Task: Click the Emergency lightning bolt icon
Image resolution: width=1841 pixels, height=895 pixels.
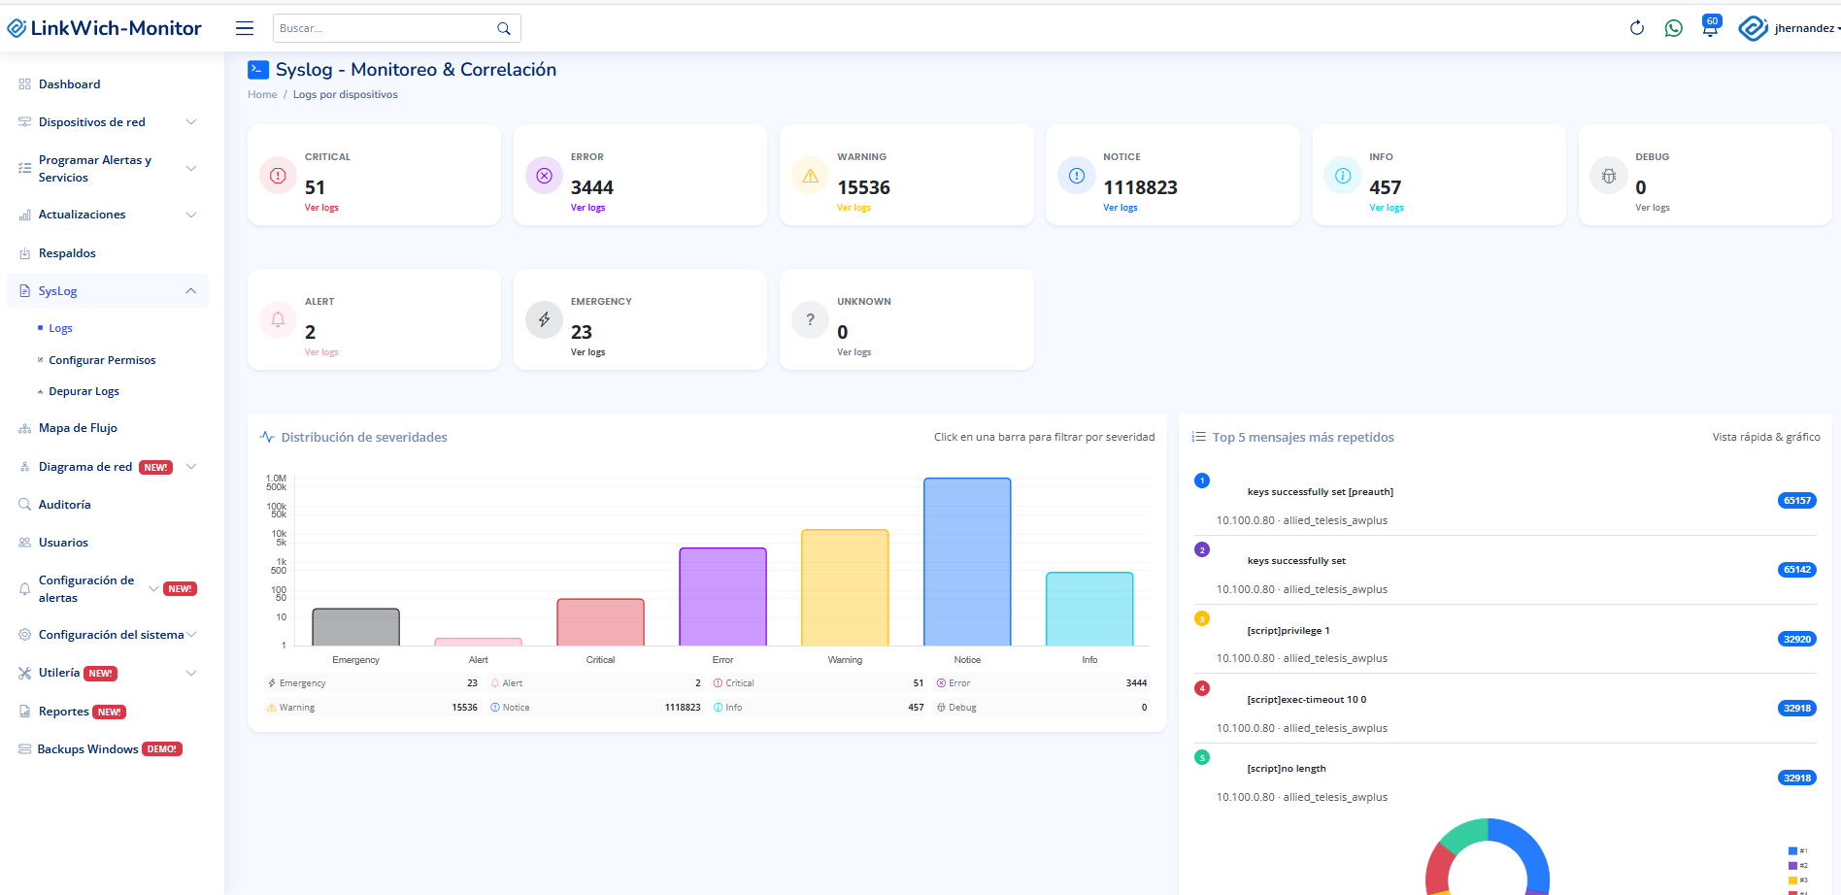Action: pos(544,319)
